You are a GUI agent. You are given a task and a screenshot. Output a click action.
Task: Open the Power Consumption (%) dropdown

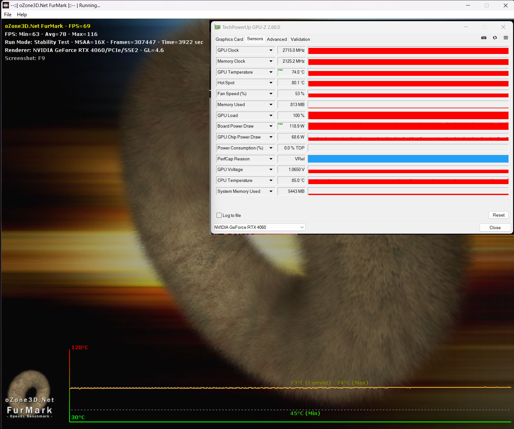(x=271, y=148)
